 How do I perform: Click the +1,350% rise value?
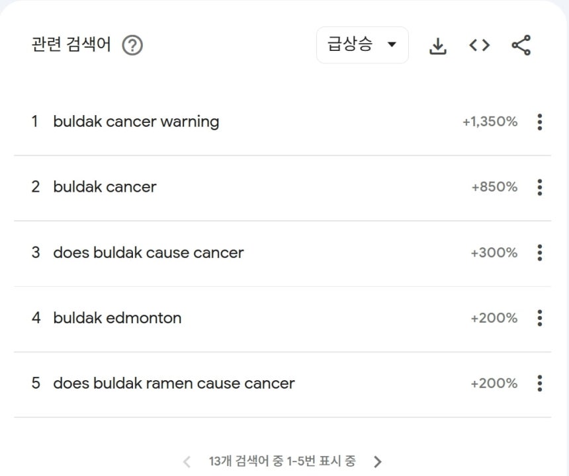490,122
